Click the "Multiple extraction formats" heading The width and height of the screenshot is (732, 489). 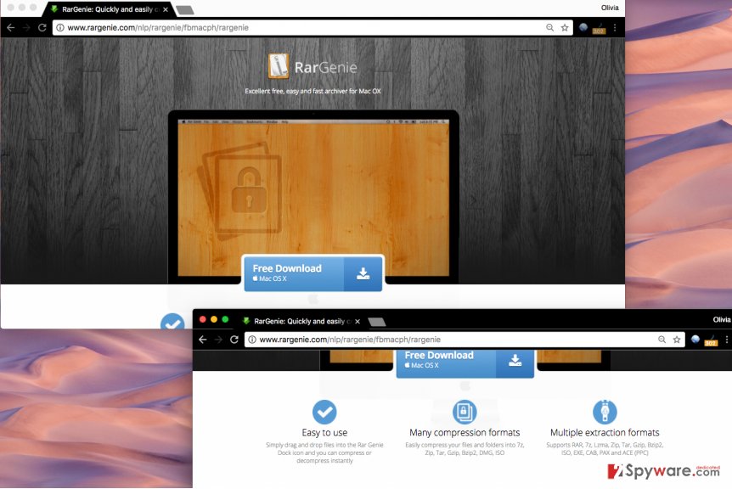(605, 432)
